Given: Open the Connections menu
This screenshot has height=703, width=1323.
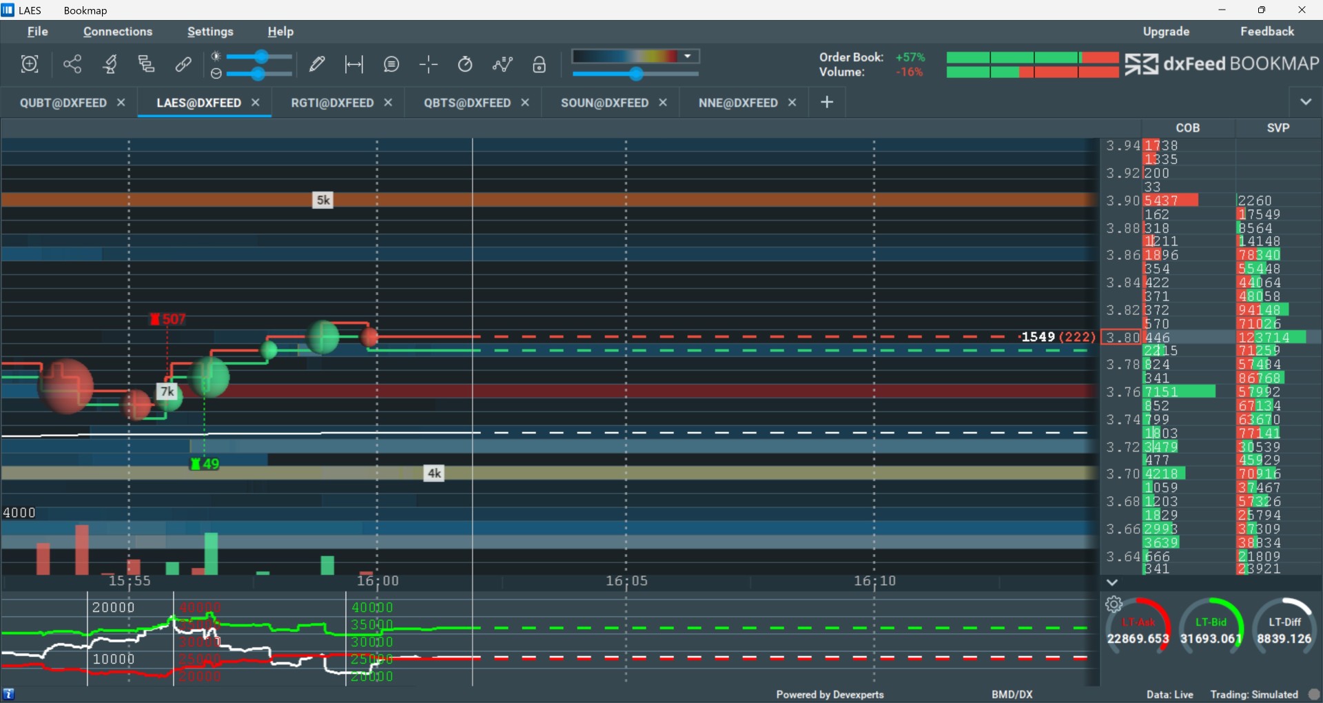Looking at the screenshot, I should point(118,32).
